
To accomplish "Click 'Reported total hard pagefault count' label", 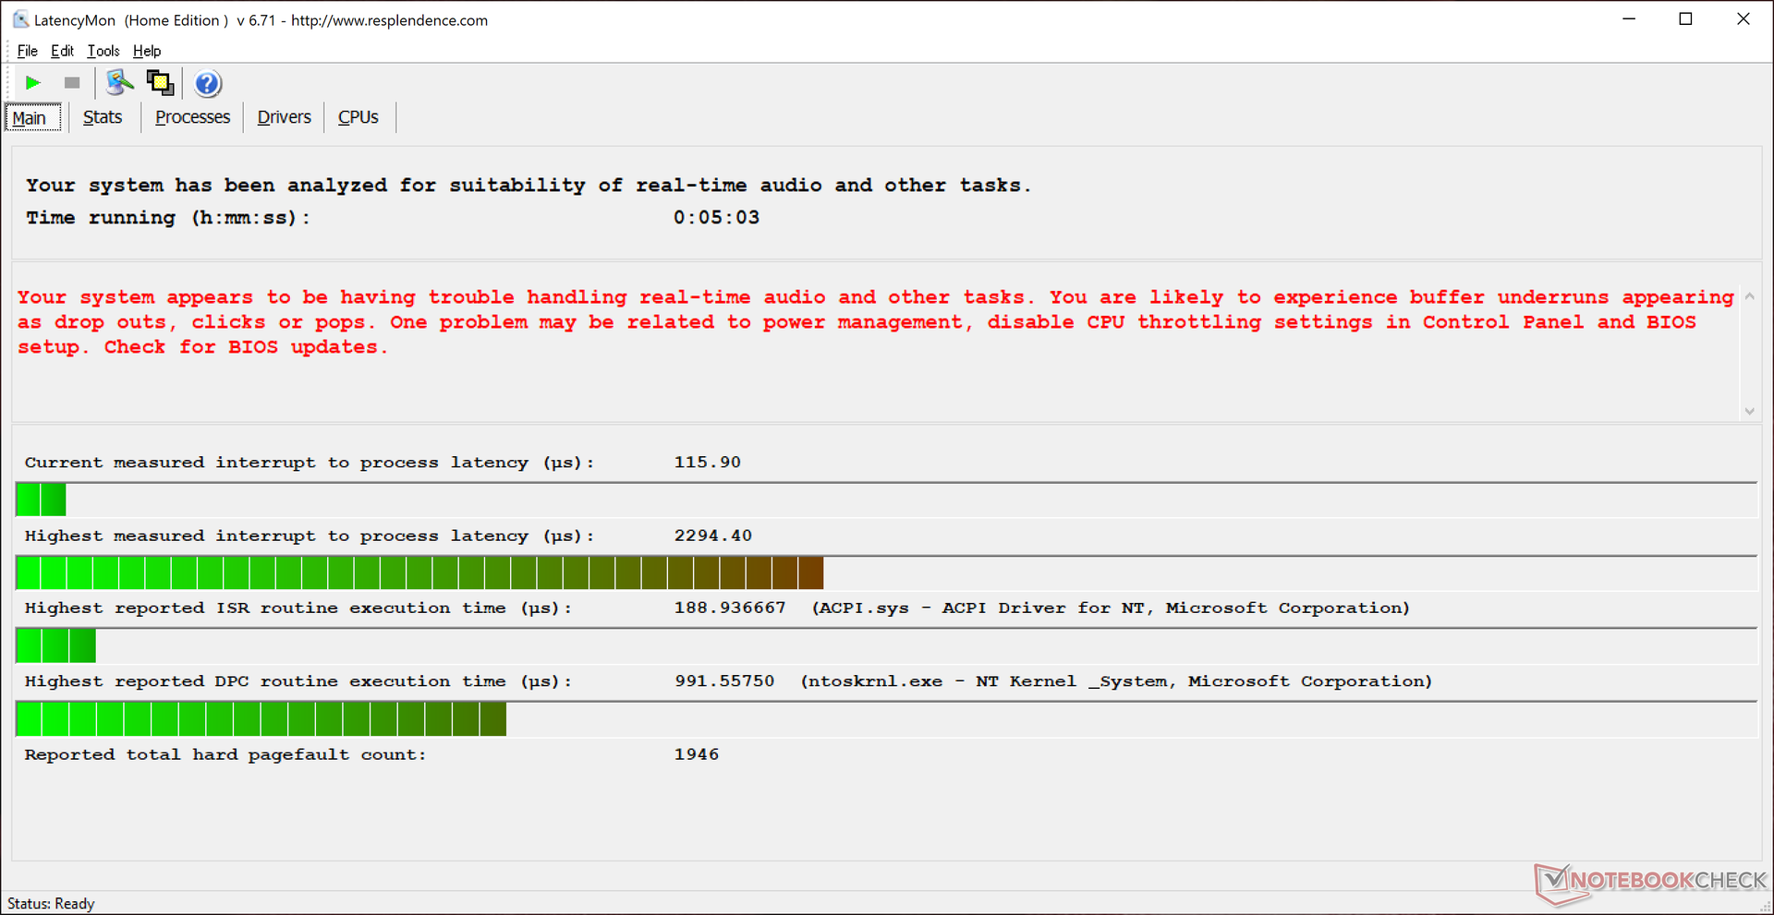I will tap(225, 754).
